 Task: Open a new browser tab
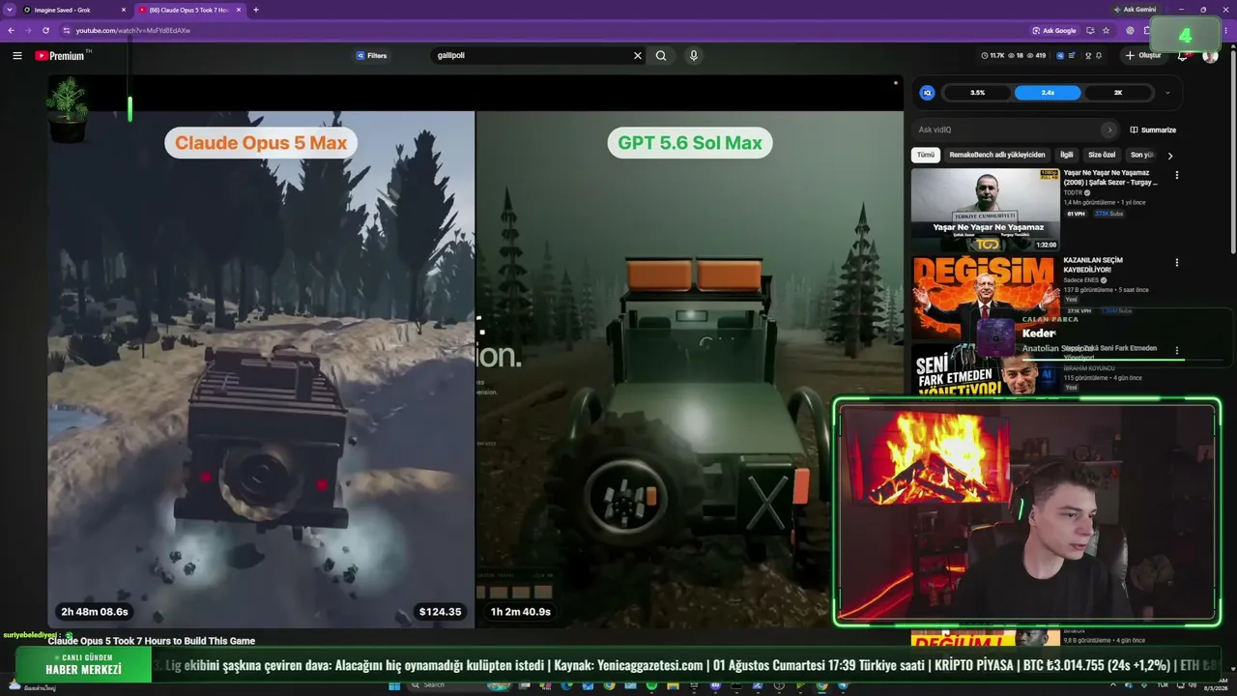[255, 10]
